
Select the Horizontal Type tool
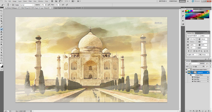click(x=2, y=50)
